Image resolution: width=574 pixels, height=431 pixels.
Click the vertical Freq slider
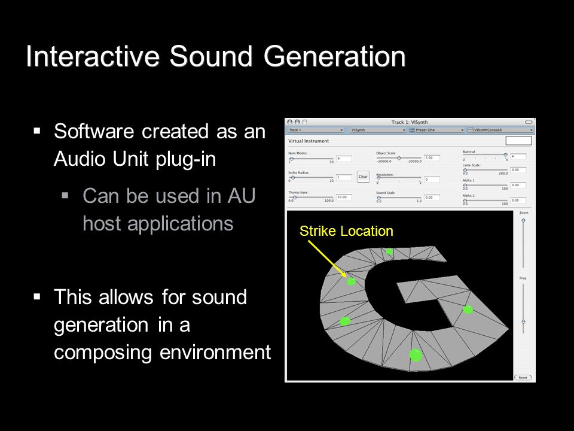[x=524, y=308]
